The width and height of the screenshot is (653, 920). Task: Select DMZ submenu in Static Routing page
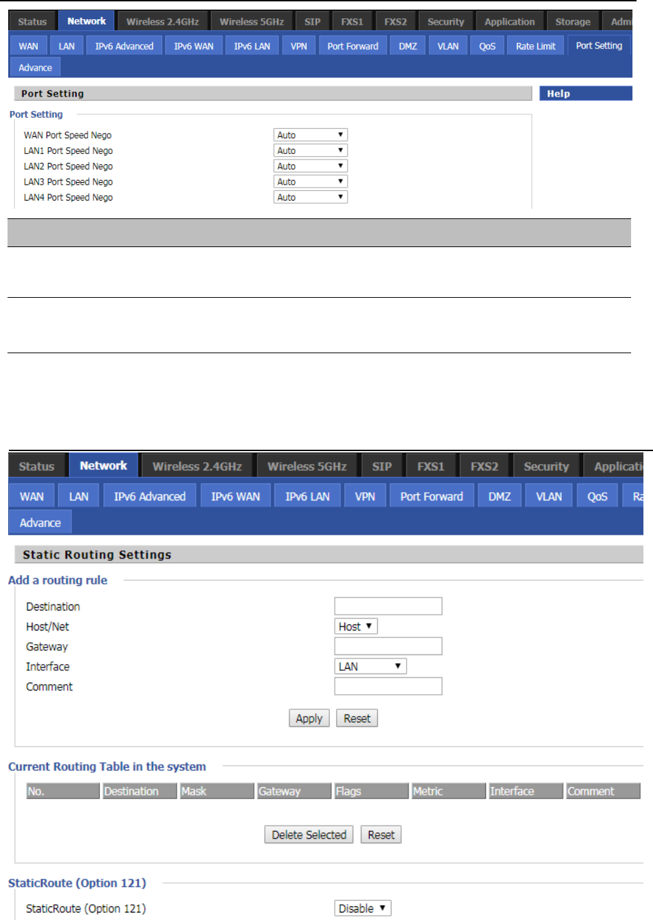click(500, 496)
